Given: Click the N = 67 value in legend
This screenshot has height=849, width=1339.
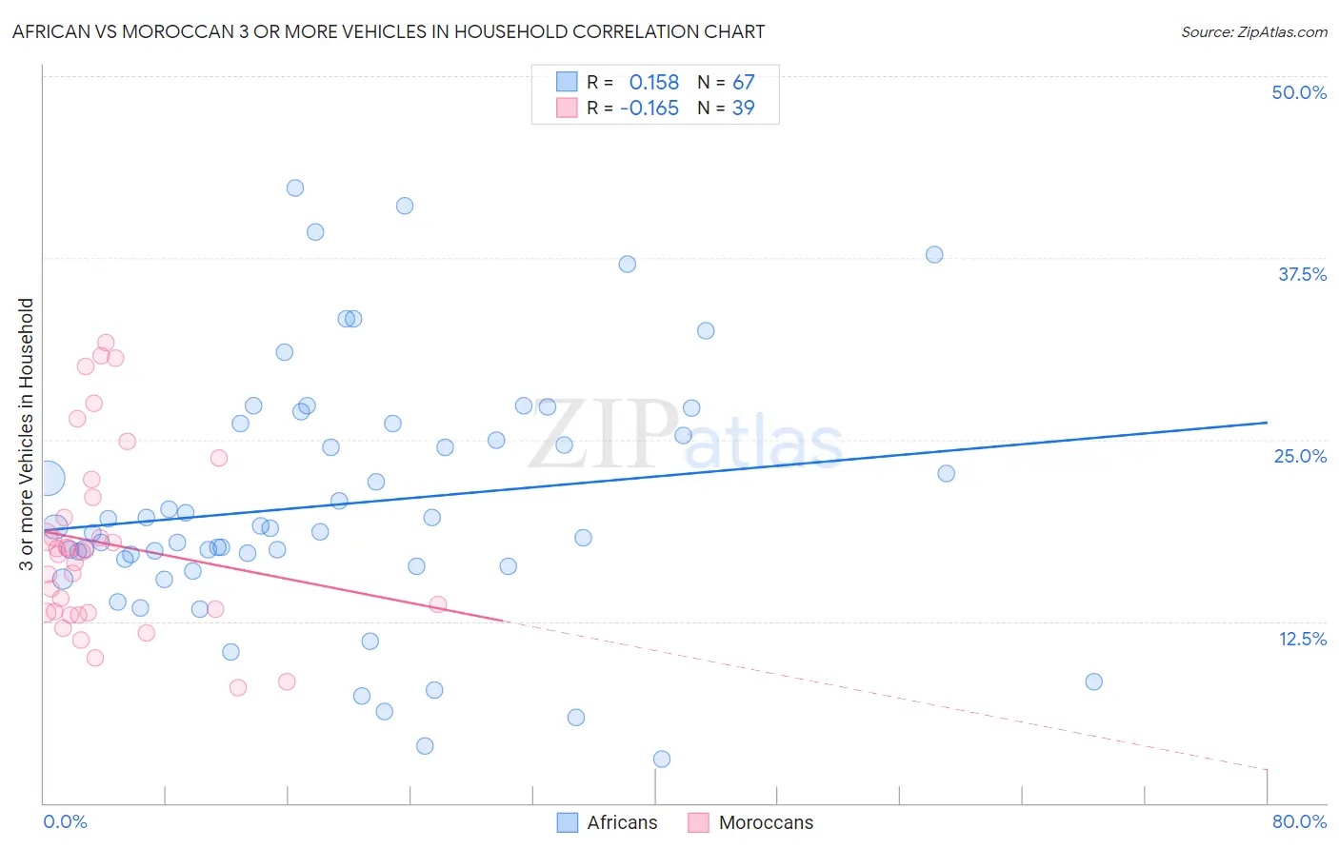Looking at the screenshot, I should pos(726,82).
